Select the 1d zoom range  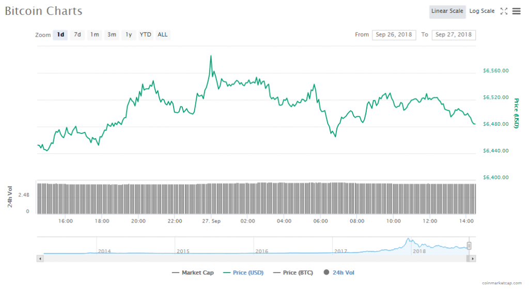(x=60, y=35)
